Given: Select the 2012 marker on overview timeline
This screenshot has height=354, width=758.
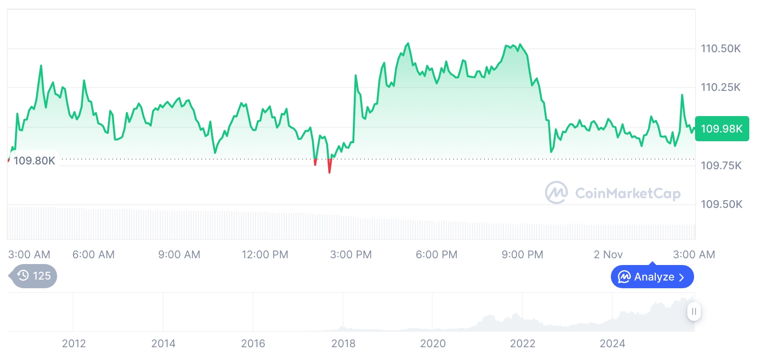Looking at the screenshot, I should click(x=74, y=344).
